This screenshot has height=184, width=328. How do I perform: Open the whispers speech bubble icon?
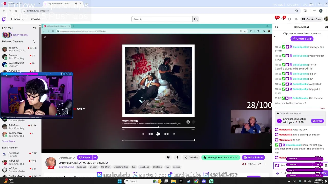(289, 19)
